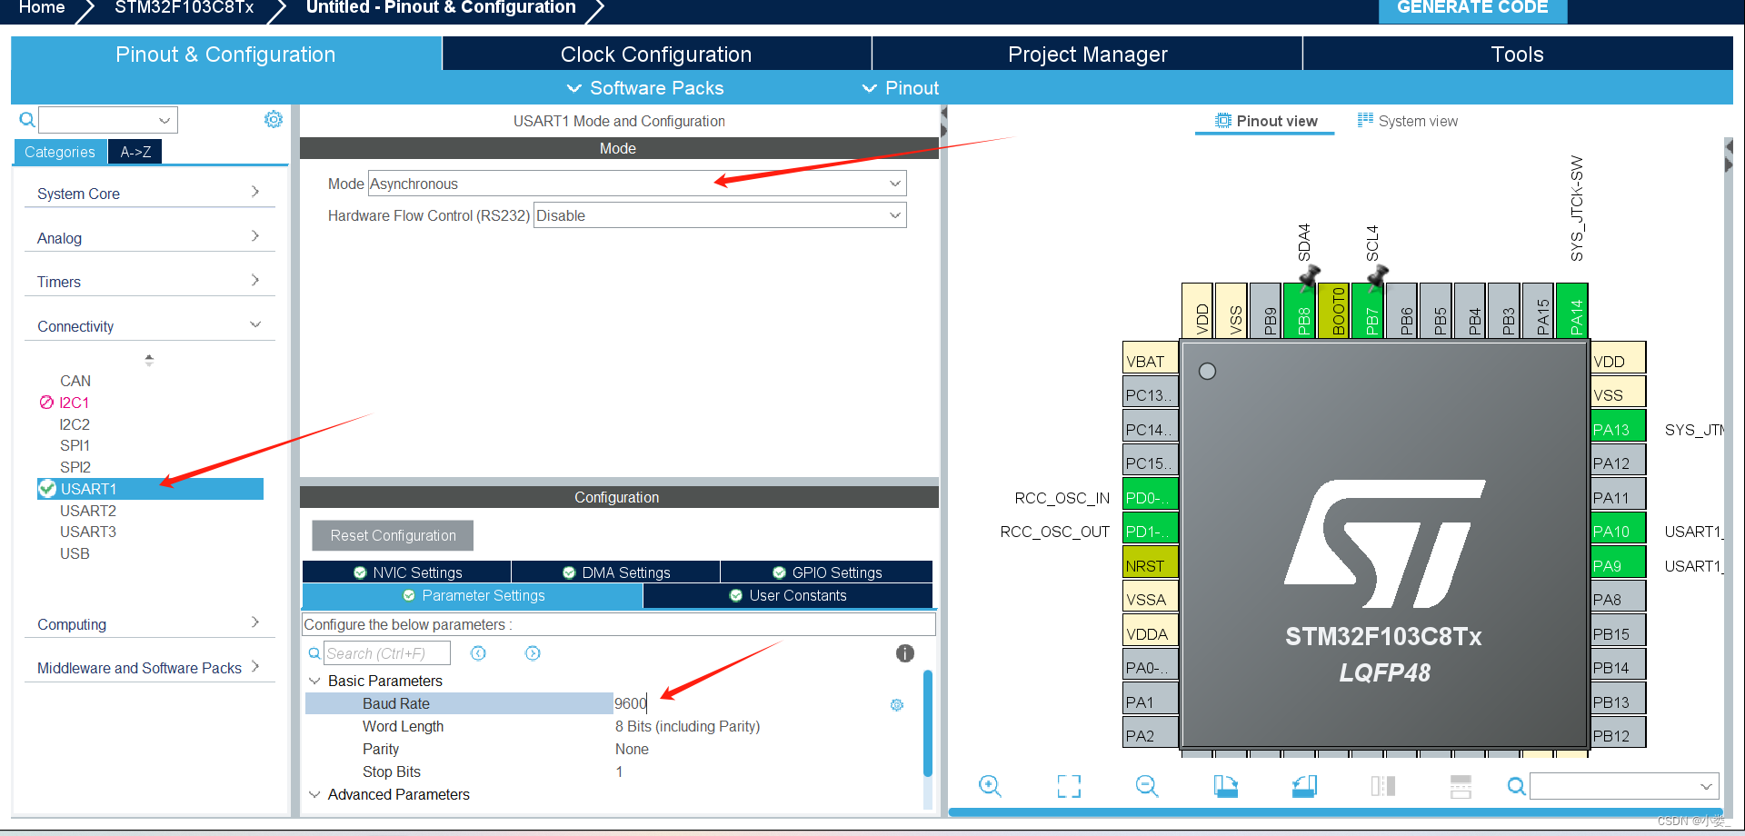Click STM32F103C8Tx in the breadcrumb
The image size is (1745, 836).
pos(184,8)
